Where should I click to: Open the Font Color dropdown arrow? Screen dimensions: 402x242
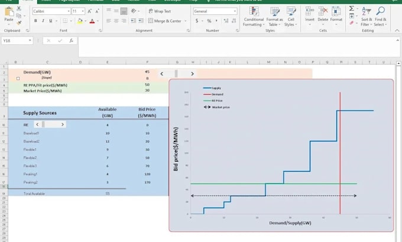coord(98,21)
